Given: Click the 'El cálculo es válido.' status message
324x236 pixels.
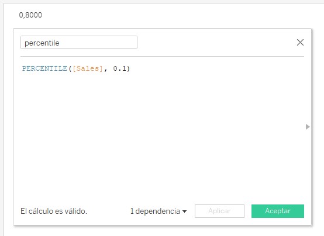Looking at the screenshot, I should (54, 211).
